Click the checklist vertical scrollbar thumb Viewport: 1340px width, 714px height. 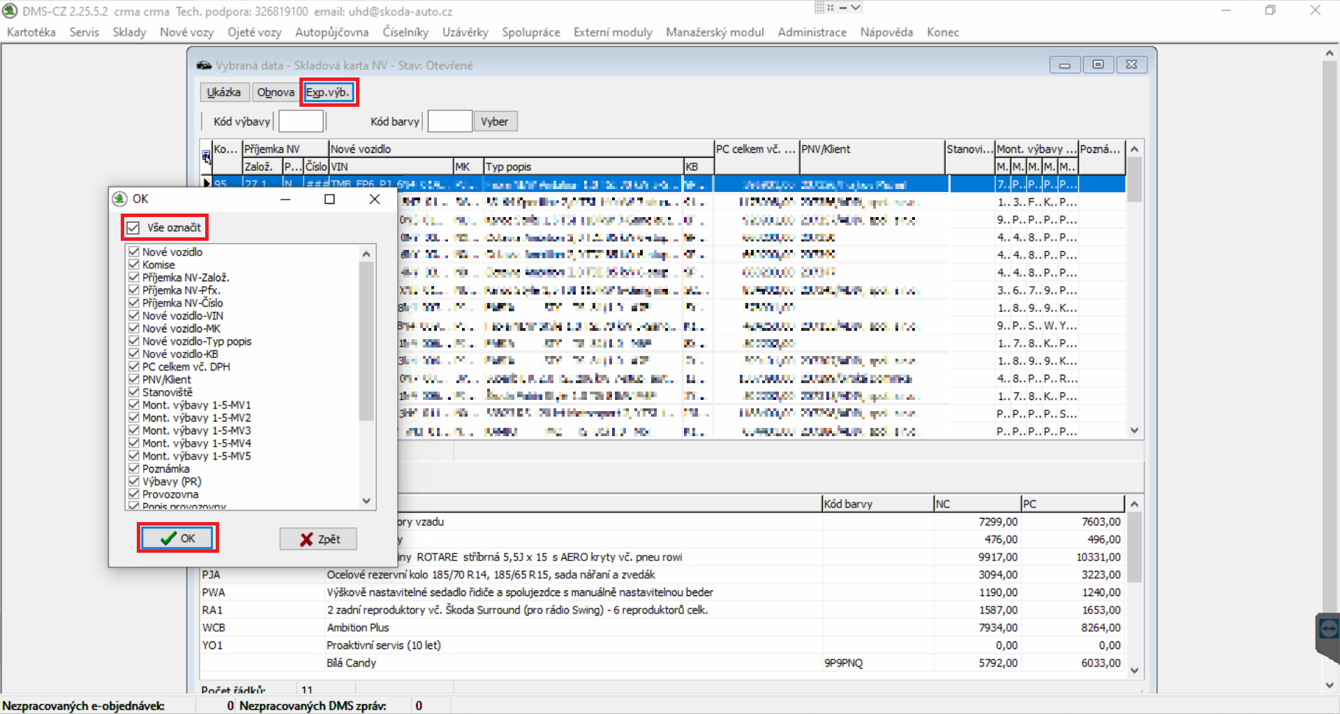(366, 342)
